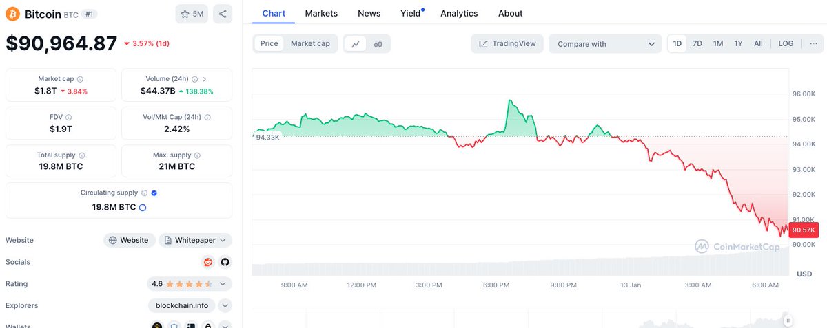The width and height of the screenshot is (827, 328).
Task: Open the blockchain.info explorer link
Action: tap(182, 305)
